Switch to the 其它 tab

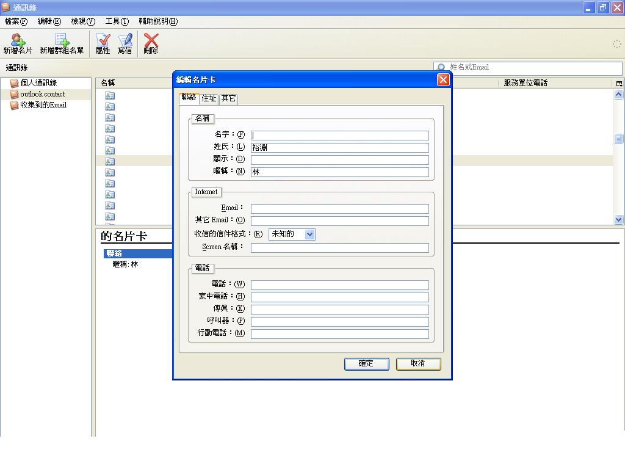[229, 98]
